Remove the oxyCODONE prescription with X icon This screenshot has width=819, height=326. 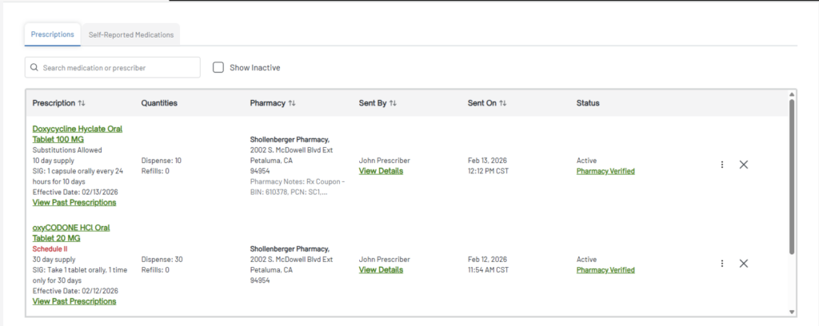point(744,264)
